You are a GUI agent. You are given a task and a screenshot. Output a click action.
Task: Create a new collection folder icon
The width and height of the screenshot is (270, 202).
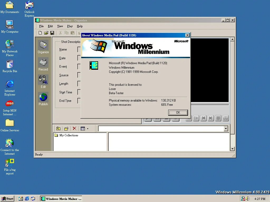click(66, 128)
